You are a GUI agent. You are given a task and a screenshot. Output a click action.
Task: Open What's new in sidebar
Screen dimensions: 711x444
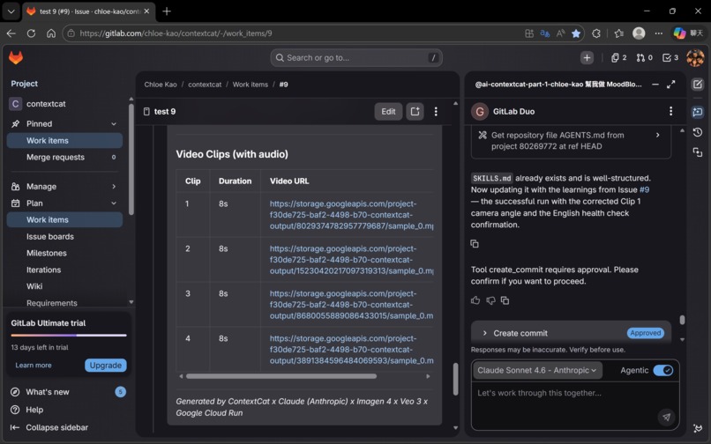click(x=68, y=392)
